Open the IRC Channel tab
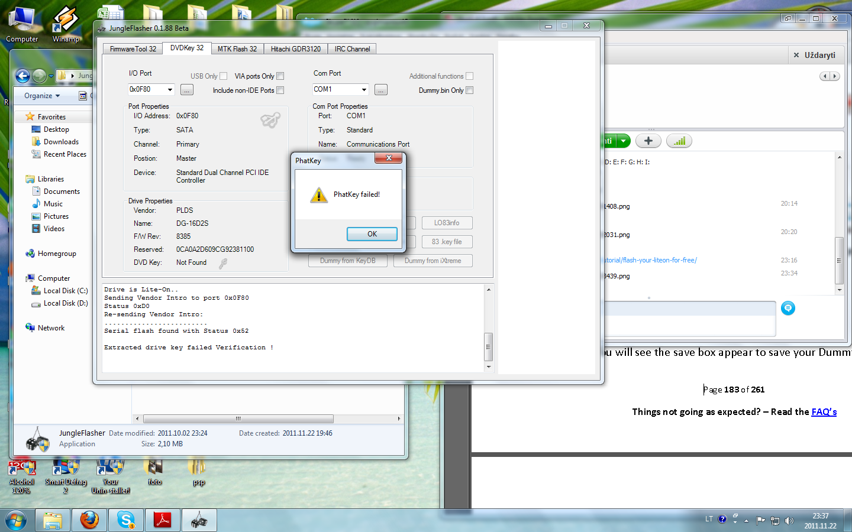This screenshot has height=532, width=852. (x=352, y=49)
